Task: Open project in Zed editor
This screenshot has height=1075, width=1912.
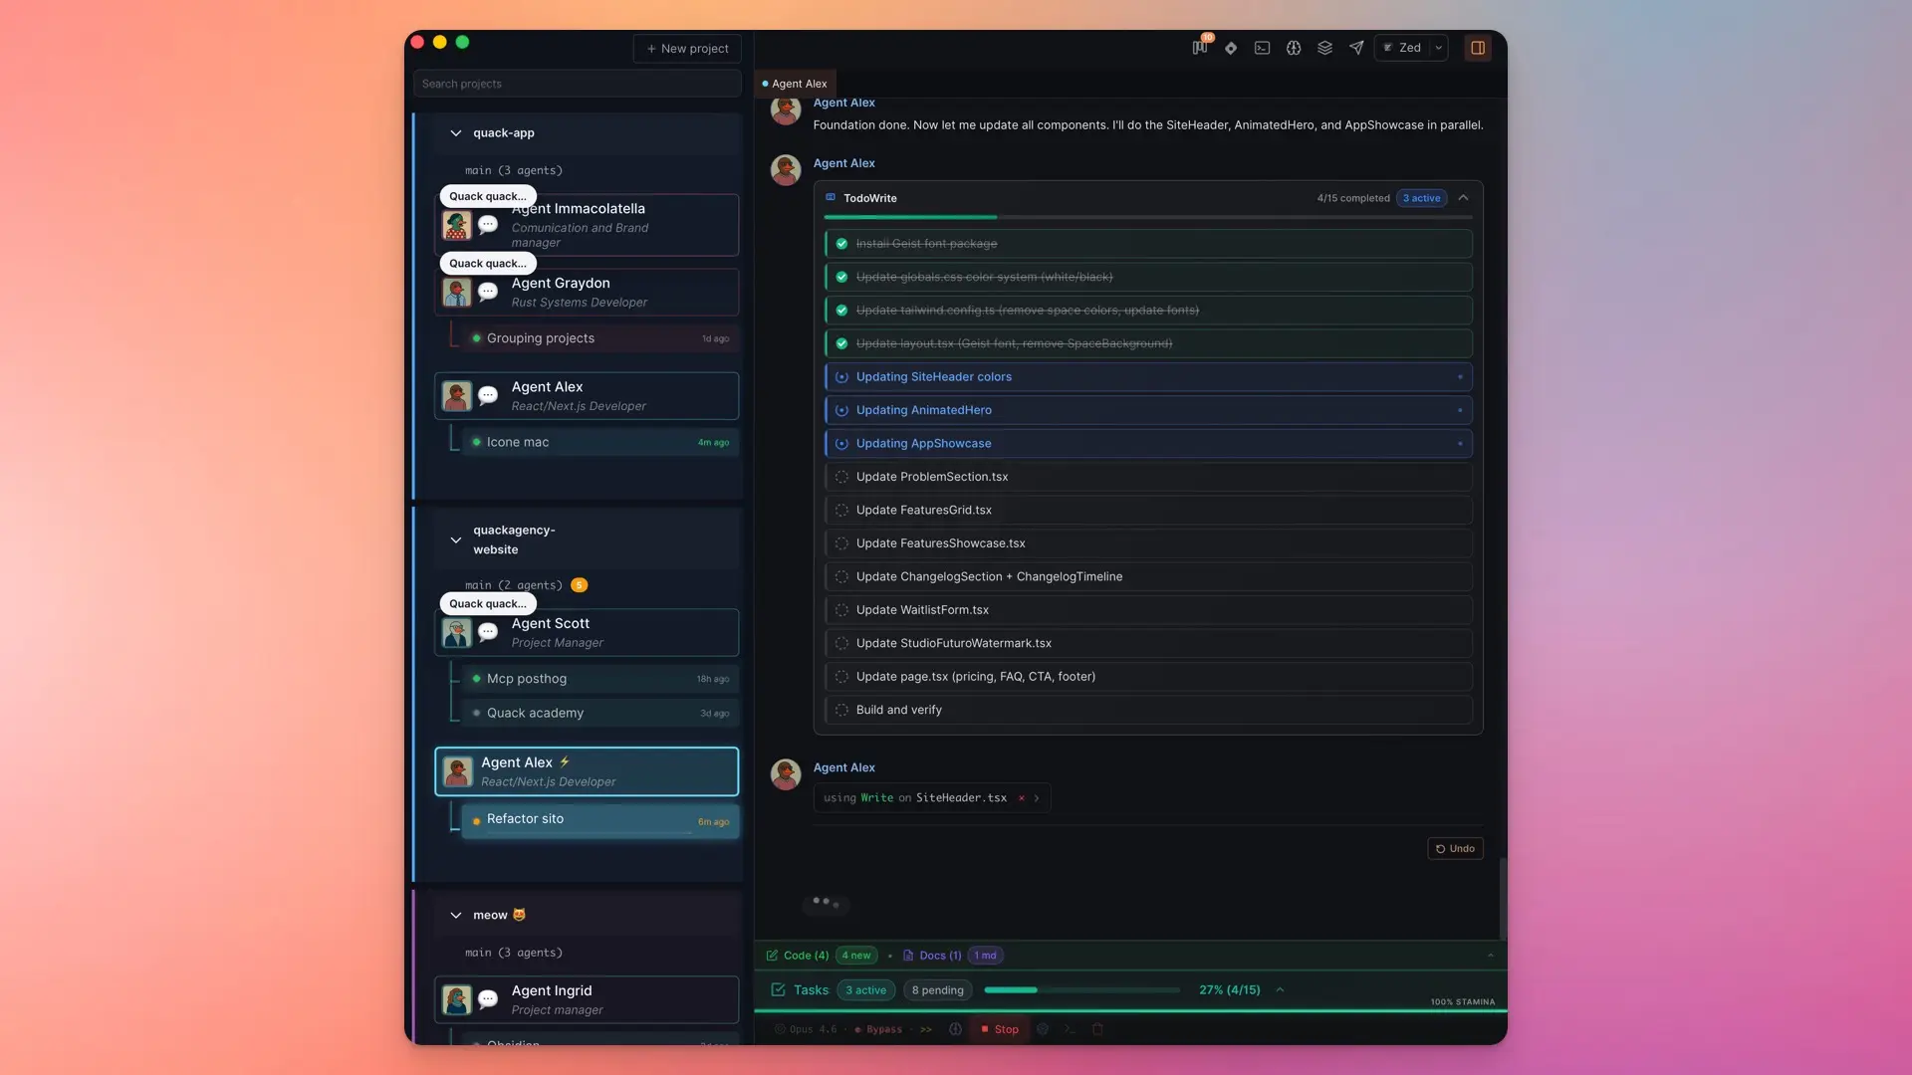Action: [x=1402, y=48]
